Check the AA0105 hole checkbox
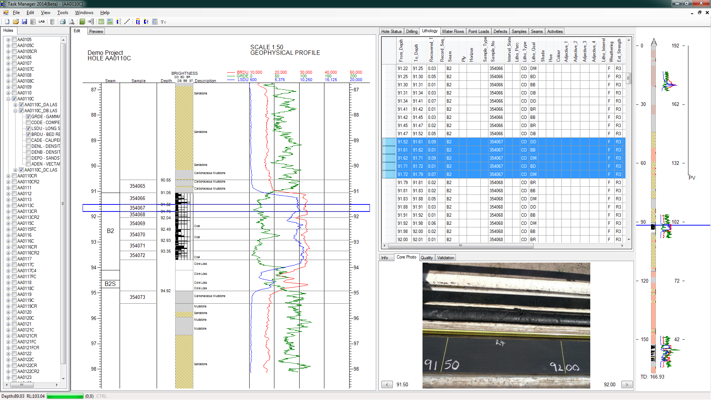The width and height of the screenshot is (711, 400). pos(14,40)
